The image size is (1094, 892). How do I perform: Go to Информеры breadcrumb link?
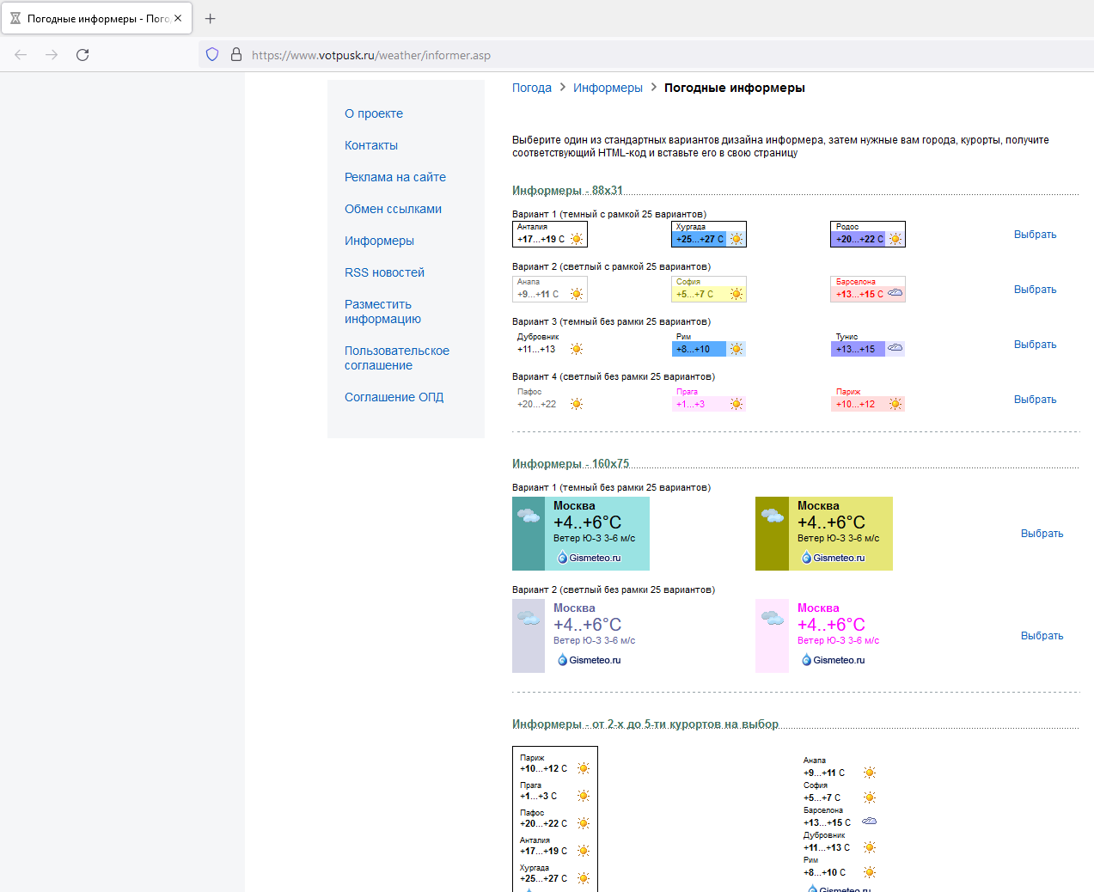click(x=608, y=88)
